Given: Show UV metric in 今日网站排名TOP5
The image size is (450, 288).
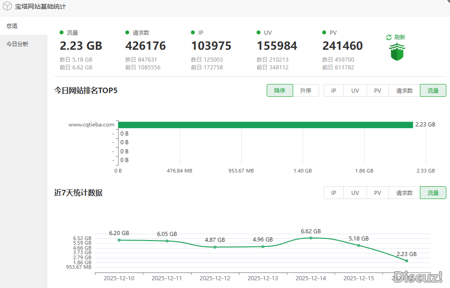Looking at the screenshot, I should click(355, 90).
